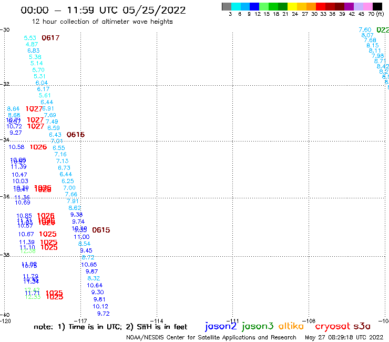This screenshot has width=389, height=342.
Task: Click the title '00:00 – 11:59 UTC 05/25/2022'
Action: [x=103, y=10]
